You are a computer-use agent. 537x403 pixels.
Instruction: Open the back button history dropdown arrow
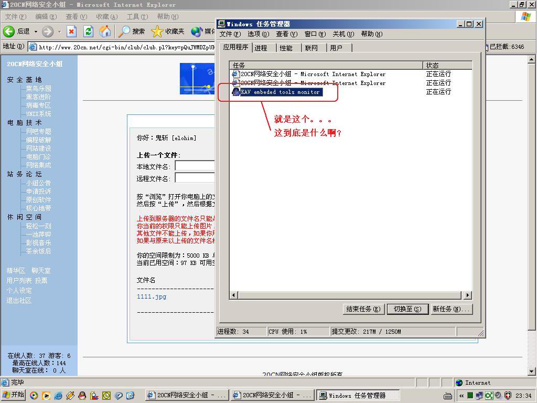click(36, 31)
